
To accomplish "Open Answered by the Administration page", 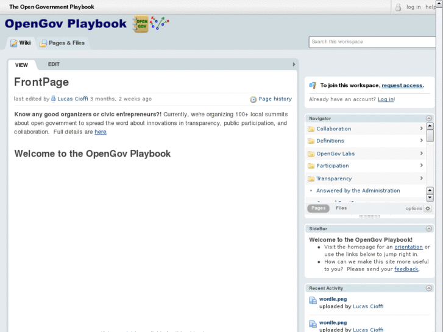I will tap(358, 191).
